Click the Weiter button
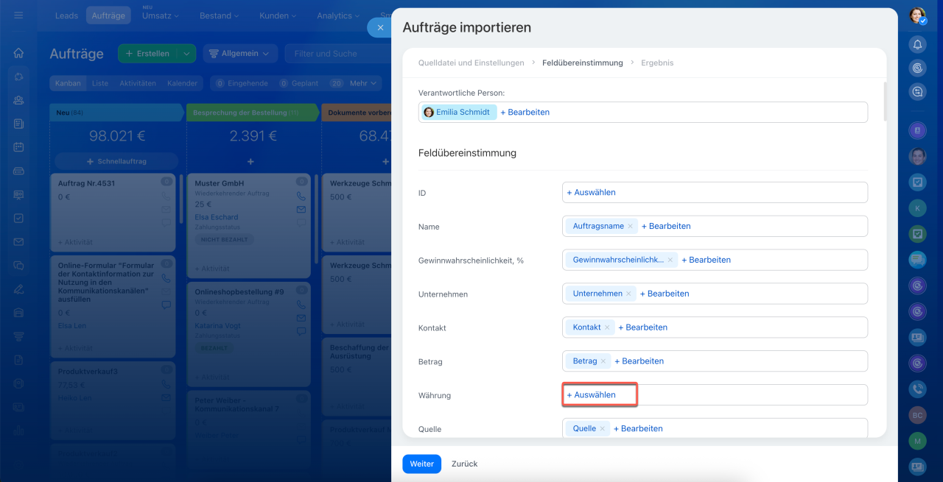Image resolution: width=943 pixels, height=482 pixels. tap(421, 464)
